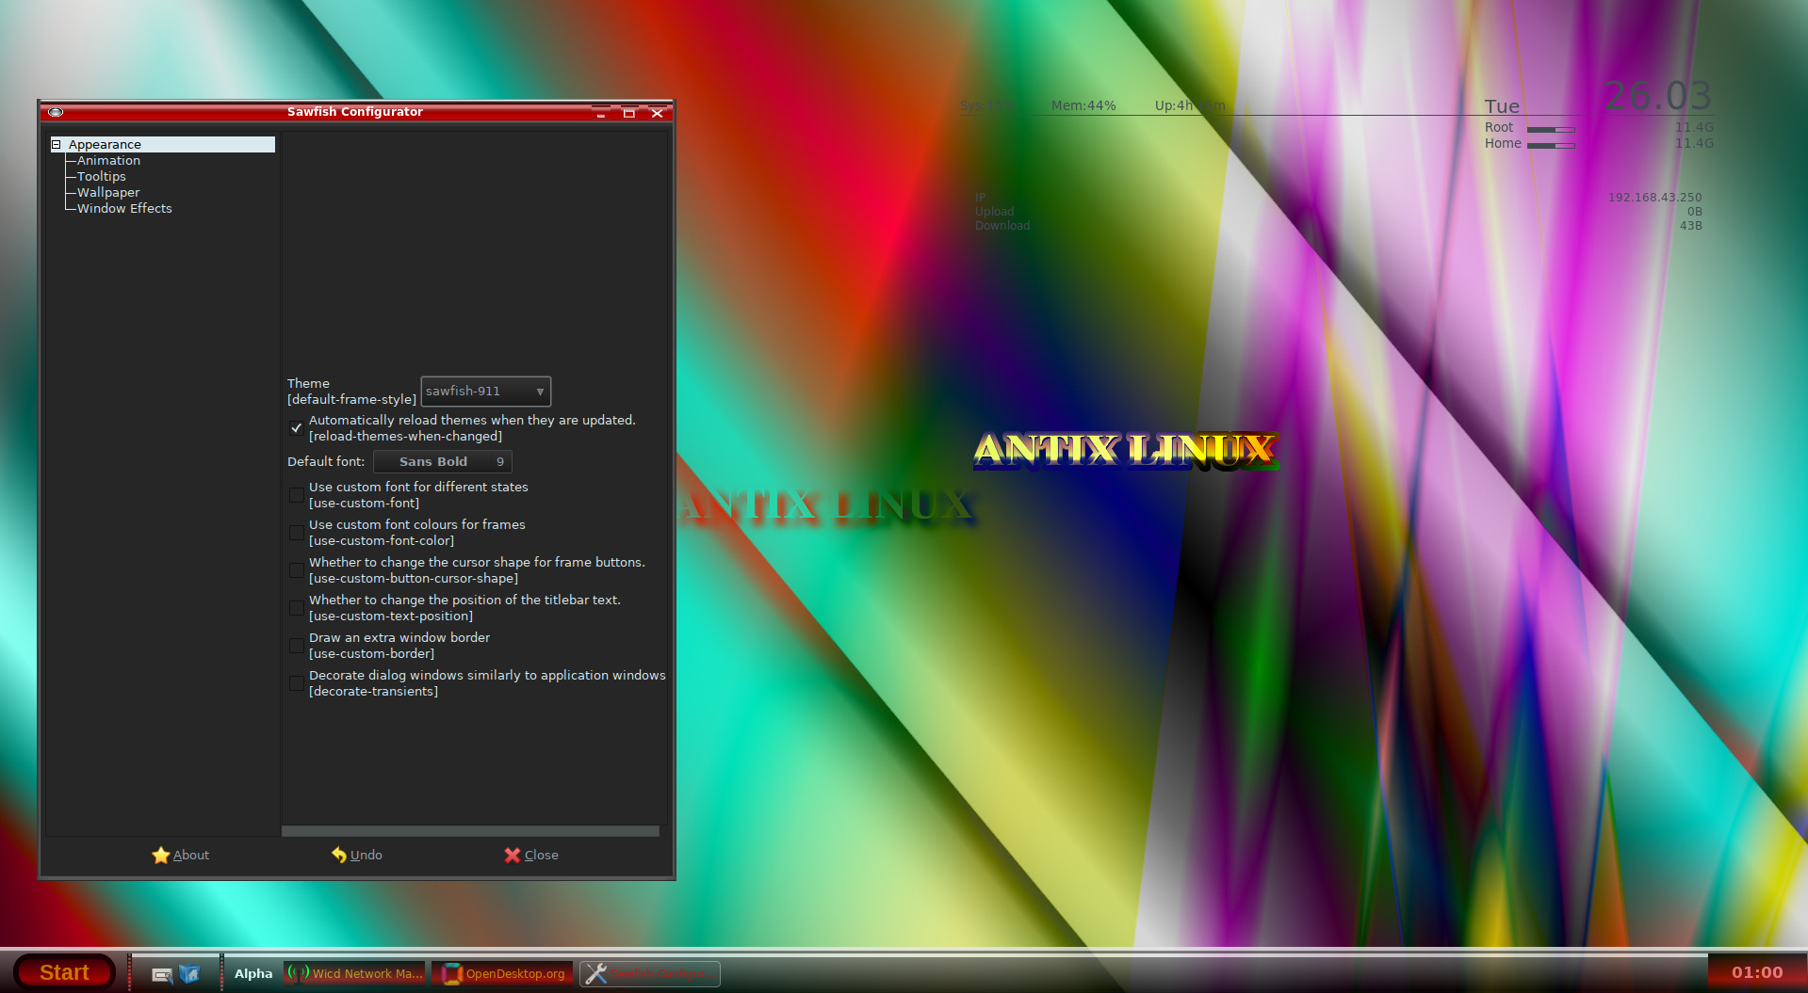Click the Alpha workspace label
The height and width of the screenshot is (993, 1808).
[x=253, y=973]
